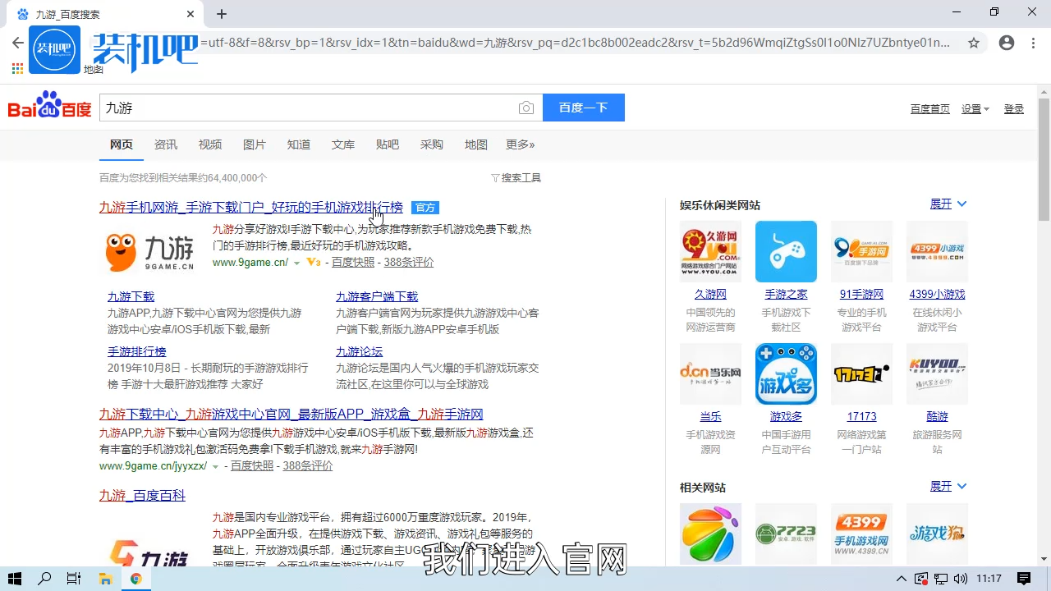Open the 九游_百度百科 link
The height and width of the screenshot is (591, 1051).
tap(142, 495)
